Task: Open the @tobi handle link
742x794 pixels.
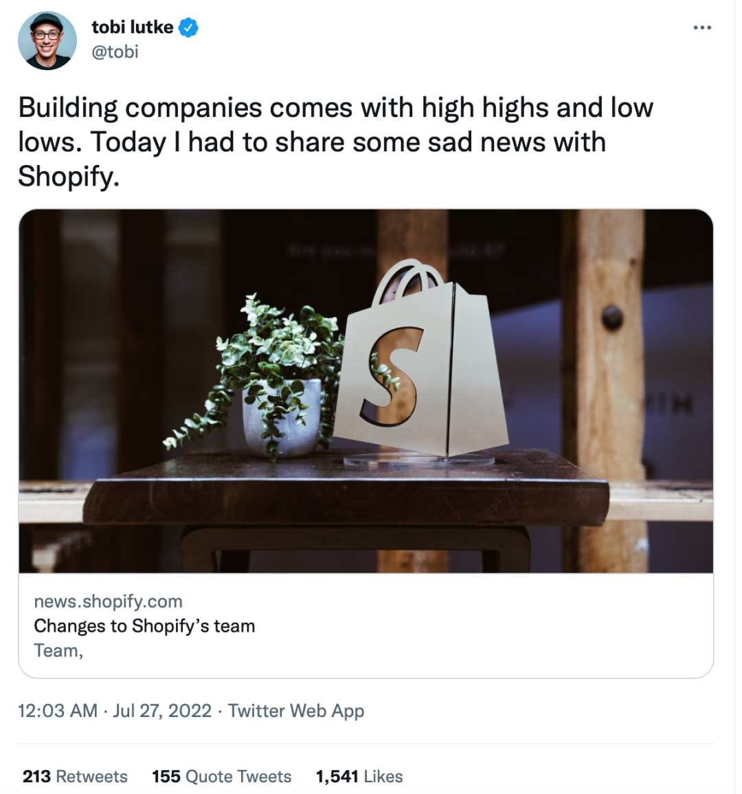Action: (x=115, y=52)
